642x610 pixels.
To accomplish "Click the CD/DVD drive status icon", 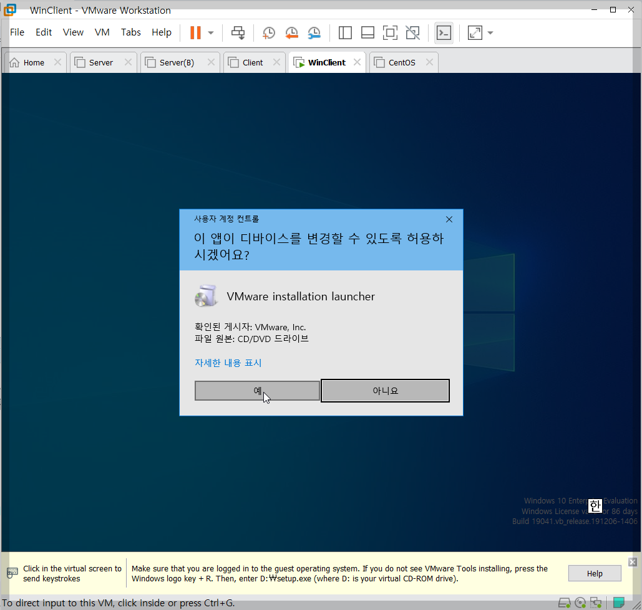I will click(580, 603).
